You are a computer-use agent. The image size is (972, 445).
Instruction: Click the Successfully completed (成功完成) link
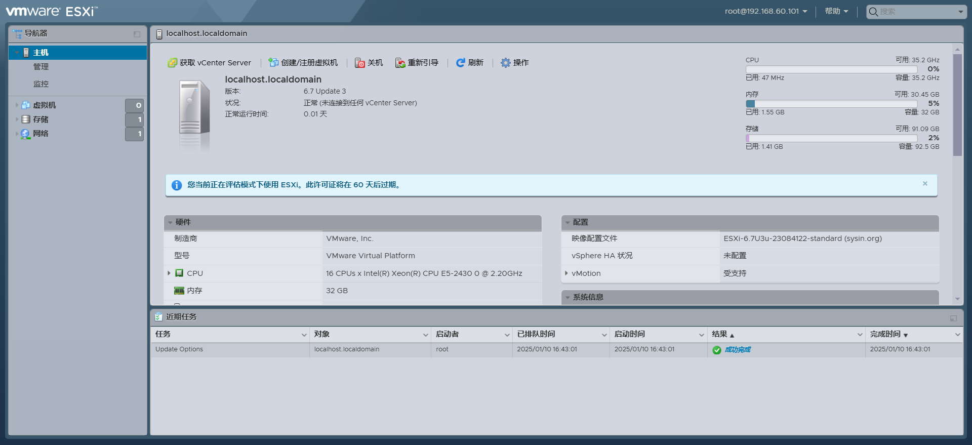click(x=738, y=350)
